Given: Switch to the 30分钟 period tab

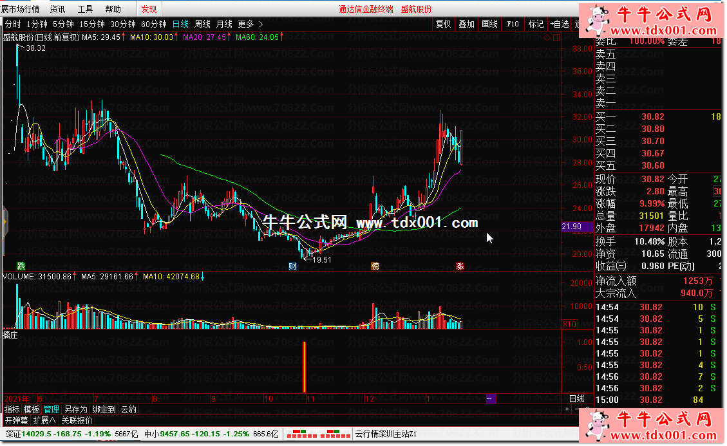Looking at the screenshot, I should [123, 24].
